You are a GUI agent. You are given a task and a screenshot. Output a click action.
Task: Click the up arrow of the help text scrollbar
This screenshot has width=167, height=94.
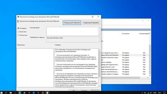[99, 49]
